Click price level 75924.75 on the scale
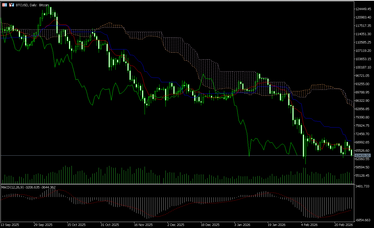374x228 pixels. pos(362,126)
